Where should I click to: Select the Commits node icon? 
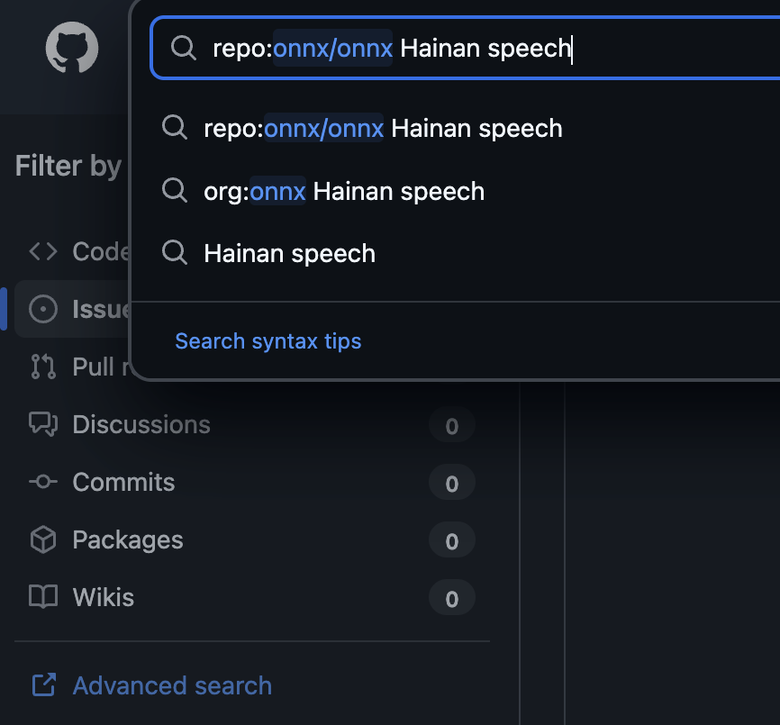(43, 482)
